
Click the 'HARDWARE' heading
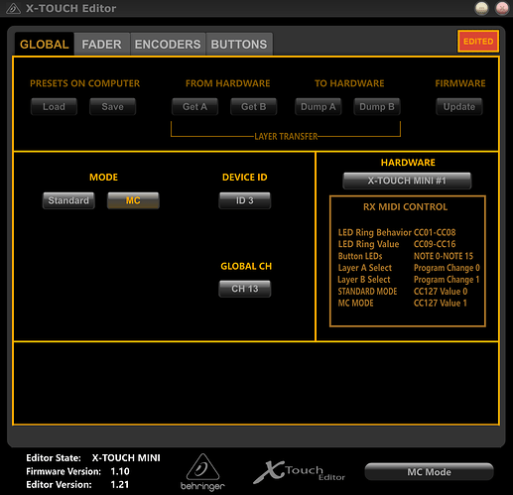tap(408, 163)
